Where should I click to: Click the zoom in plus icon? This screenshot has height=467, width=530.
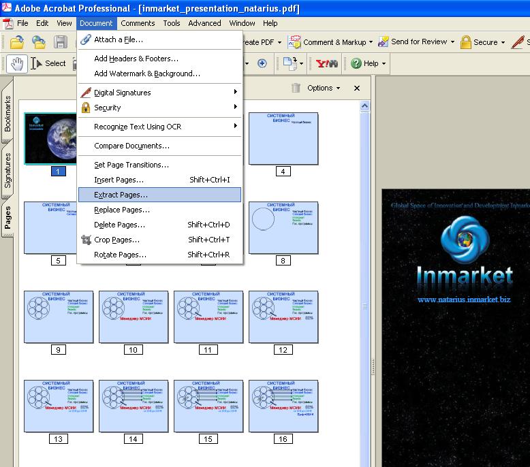tap(262, 63)
